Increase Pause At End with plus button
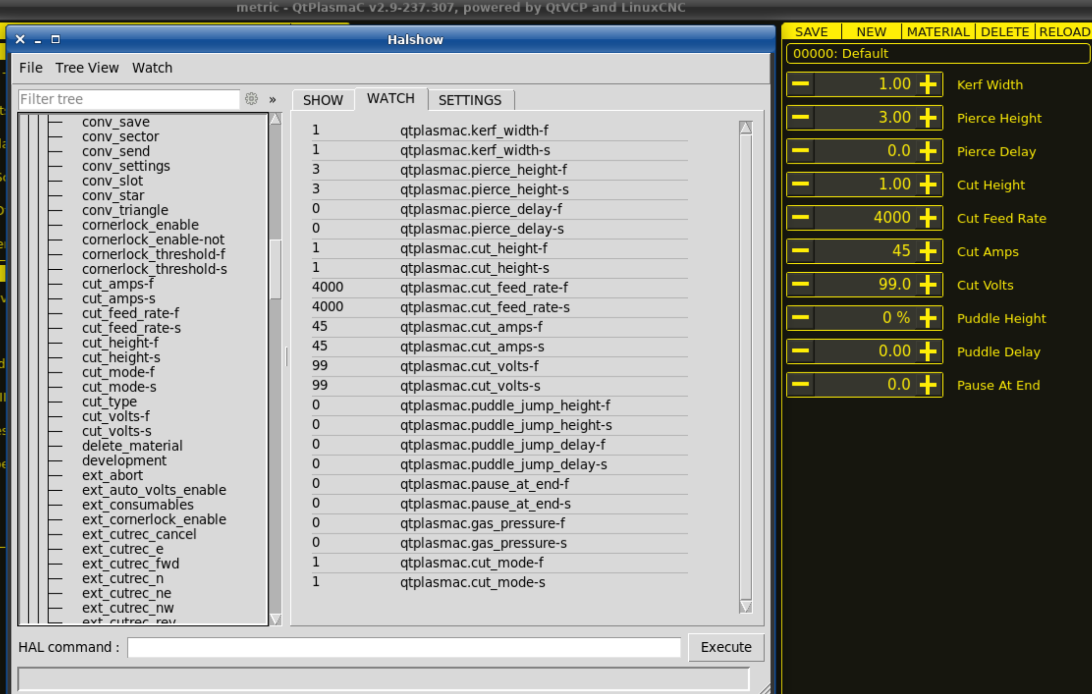The image size is (1092, 694). pos(928,384)
